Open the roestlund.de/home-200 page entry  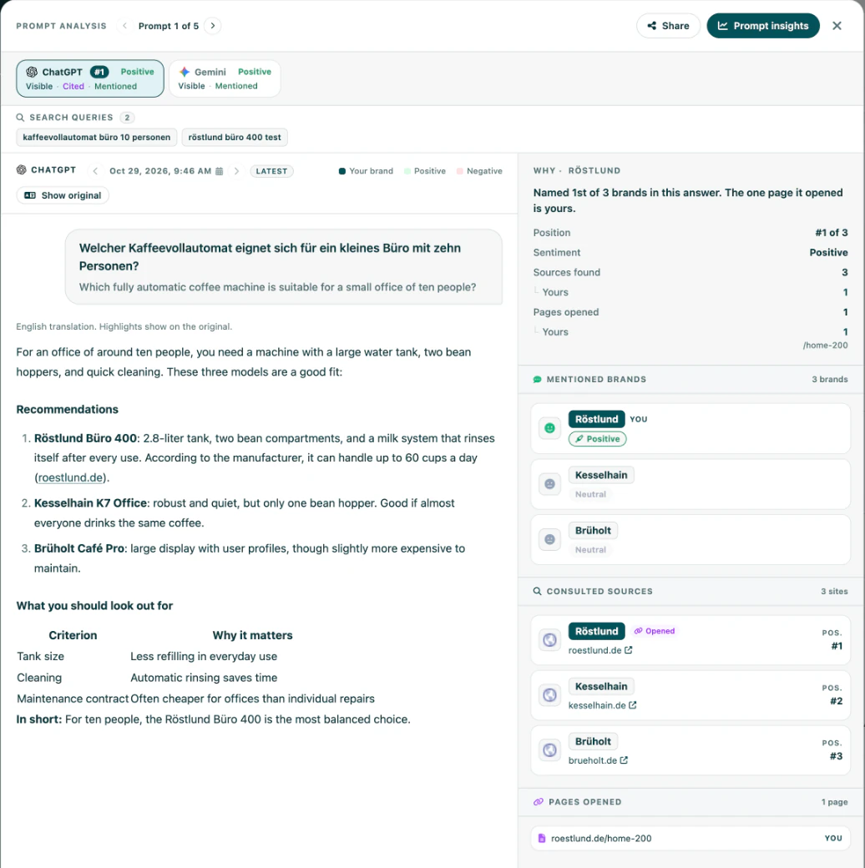(x=690, y=838)
